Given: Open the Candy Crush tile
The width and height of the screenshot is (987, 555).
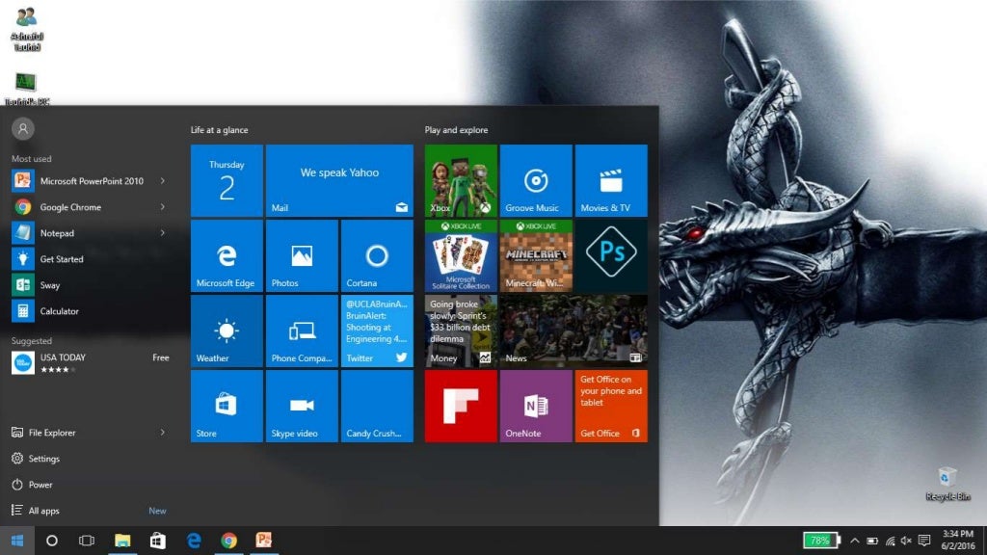Looking at the screenshot, I should tap(377, 406).
